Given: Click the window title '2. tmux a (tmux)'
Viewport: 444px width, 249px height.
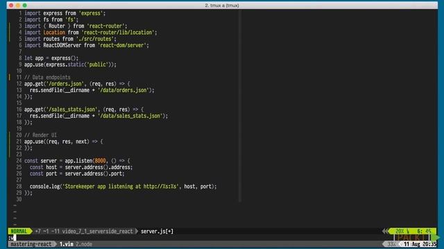Looking at the screenshot, I should click(222, 6).
